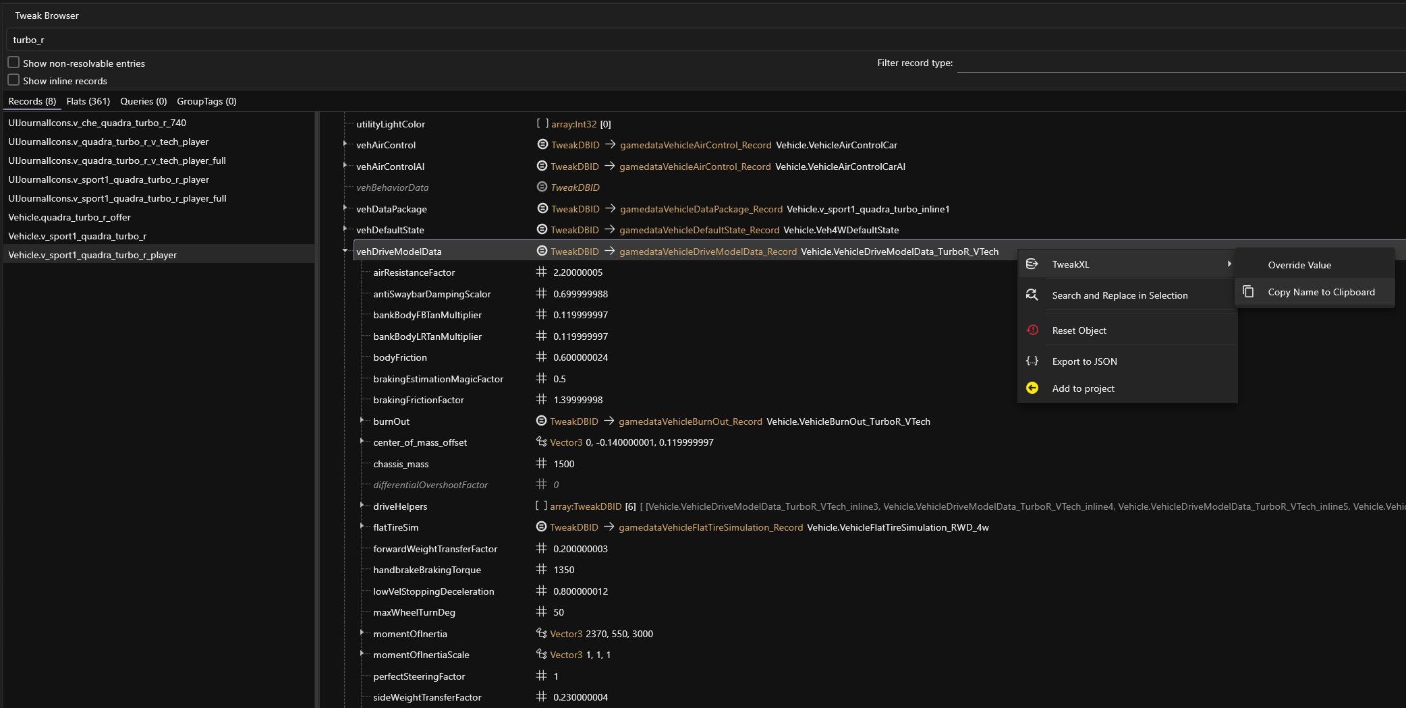
Task: Toggle the Show inline records checkbox
Action: 13,80
